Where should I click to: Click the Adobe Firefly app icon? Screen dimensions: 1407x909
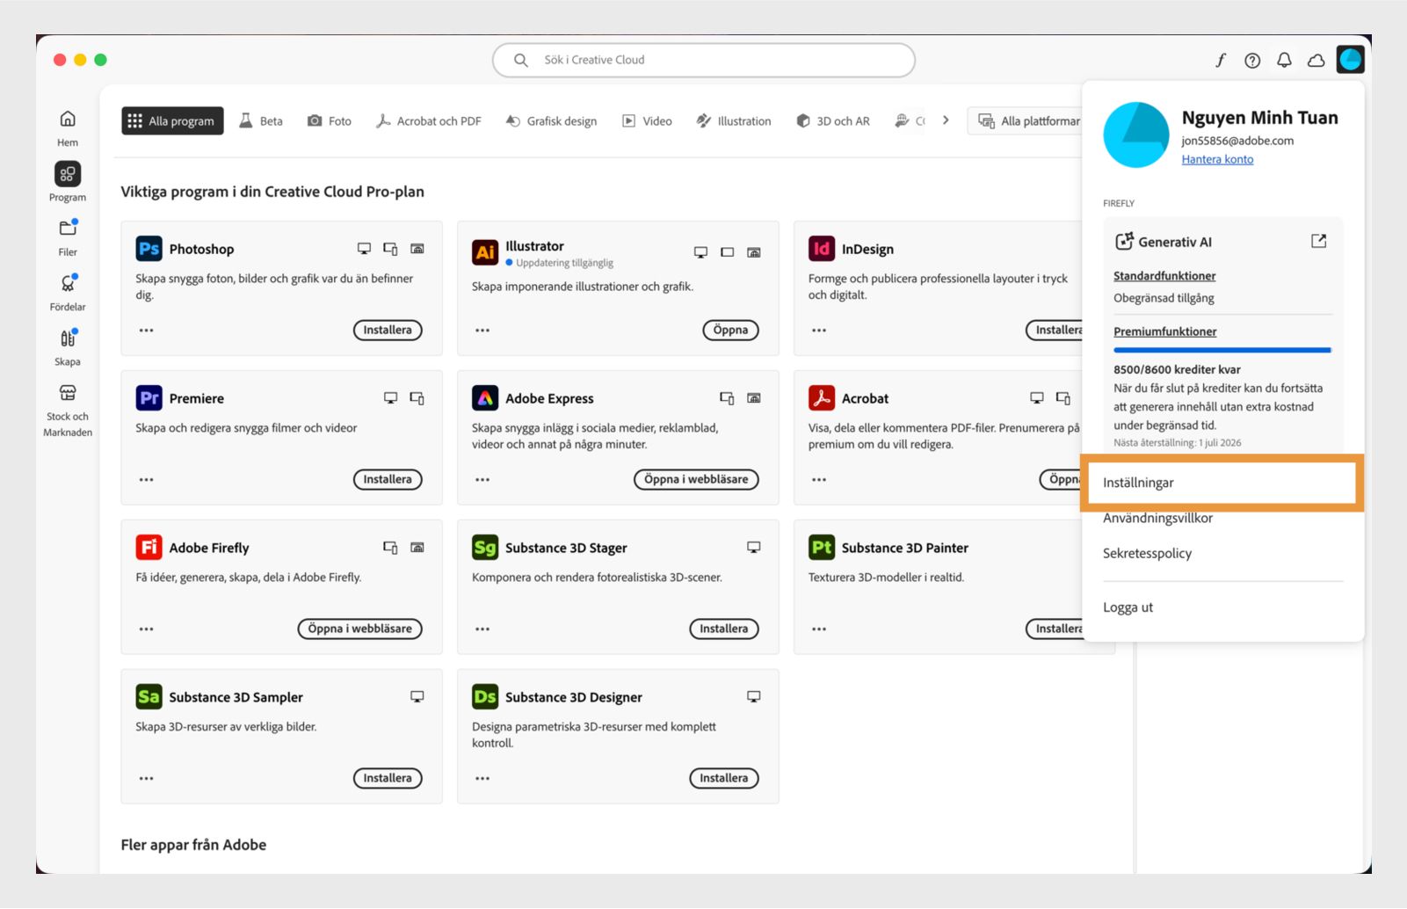pyautogui.click(x=149, y=548)
